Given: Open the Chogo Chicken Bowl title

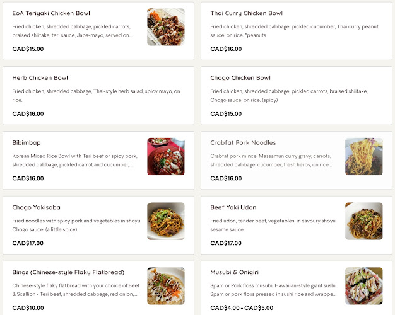Looking at the screenshot, I should [240, 78].
